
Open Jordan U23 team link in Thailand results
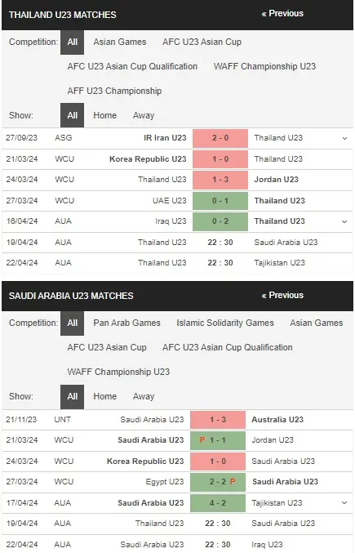[x=276, y=180]
